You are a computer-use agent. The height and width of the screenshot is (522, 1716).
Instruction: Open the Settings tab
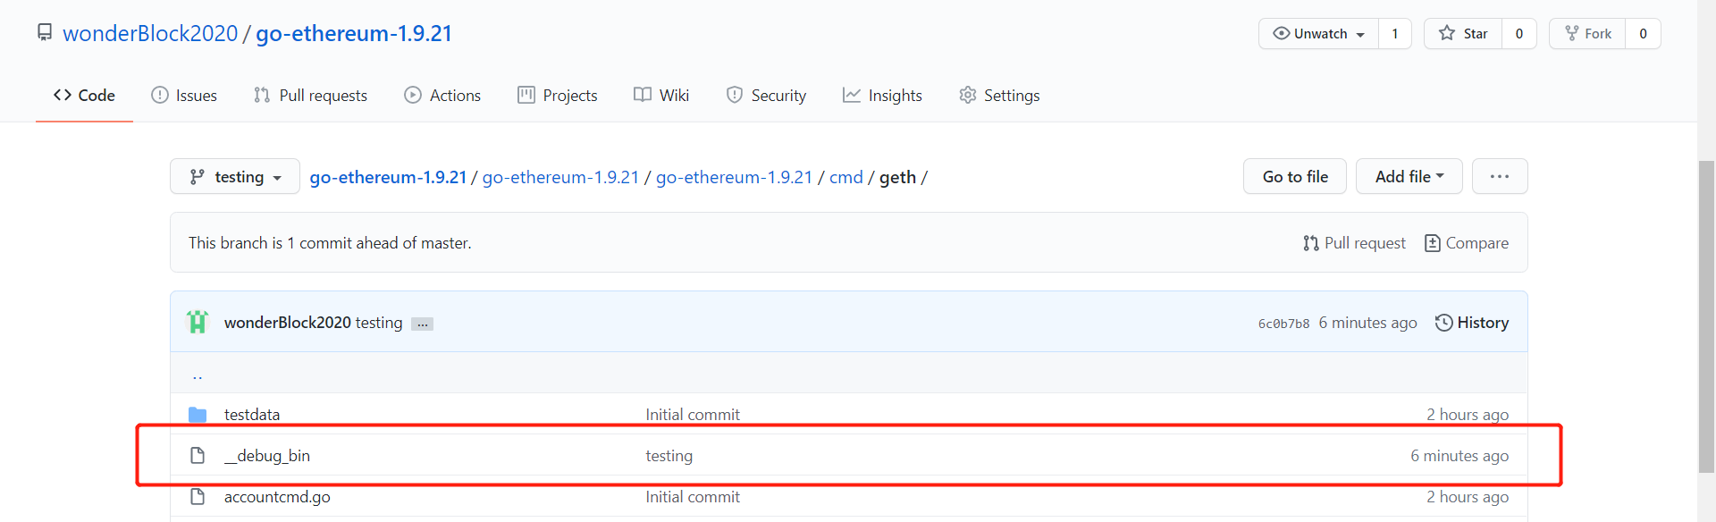(999, 95)
